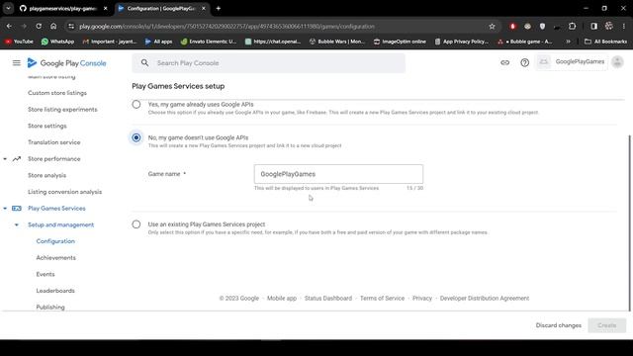Open the Mobile app footer link
633x356 pixels.
tap(282, 299)
